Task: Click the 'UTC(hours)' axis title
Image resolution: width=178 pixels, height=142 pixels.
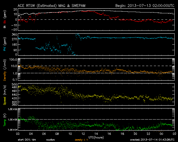Action: tap(96, 137)
